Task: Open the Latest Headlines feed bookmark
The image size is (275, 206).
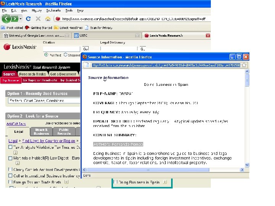Action: (68, 28)
